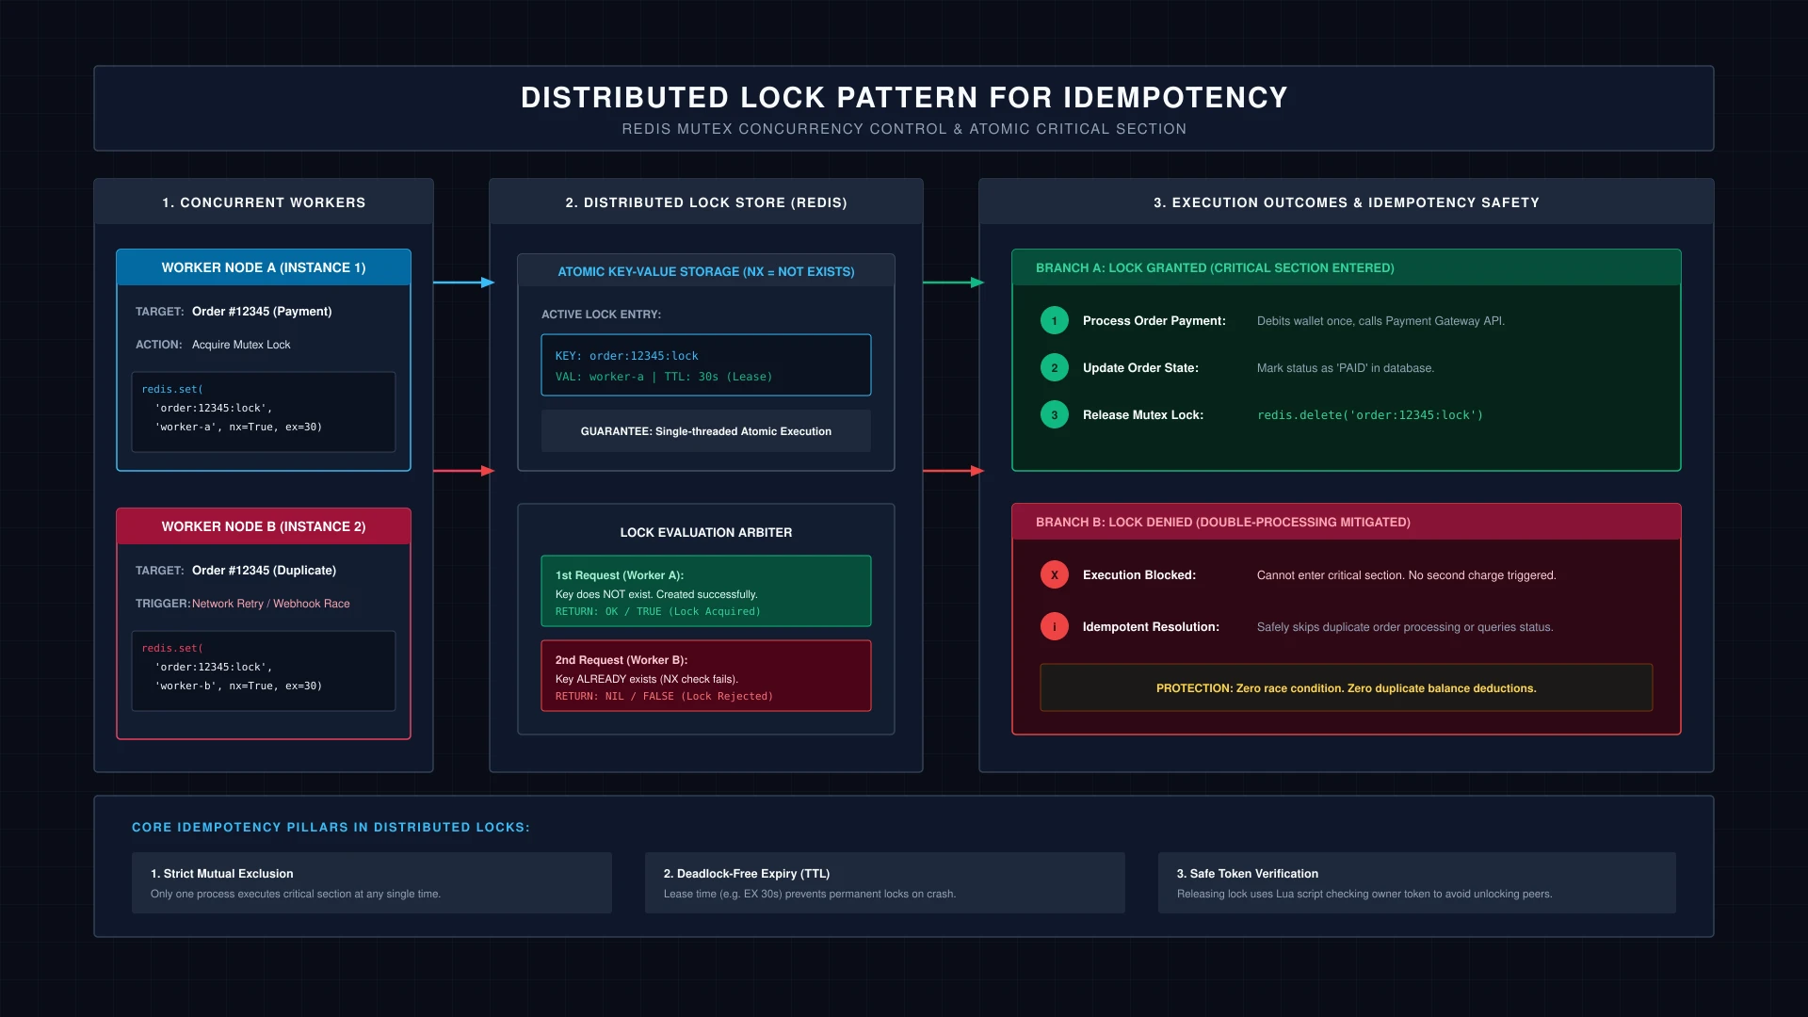This screenshot has width=1808, height=1017.
Task: Click green step 3 circle icon
Action: pyautogui.click(x=1054, y=415)
